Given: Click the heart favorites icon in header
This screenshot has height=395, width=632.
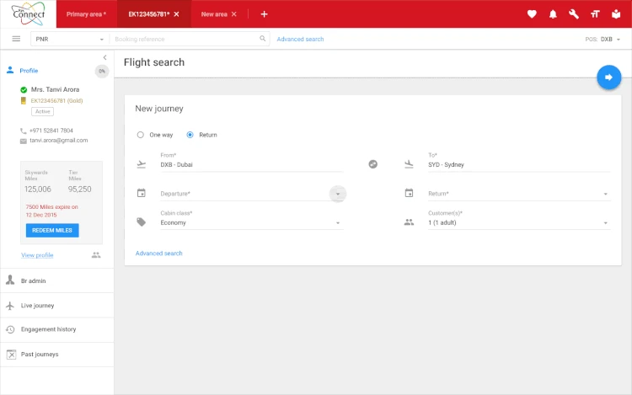Looking at the screenshot, I should 532,14.
